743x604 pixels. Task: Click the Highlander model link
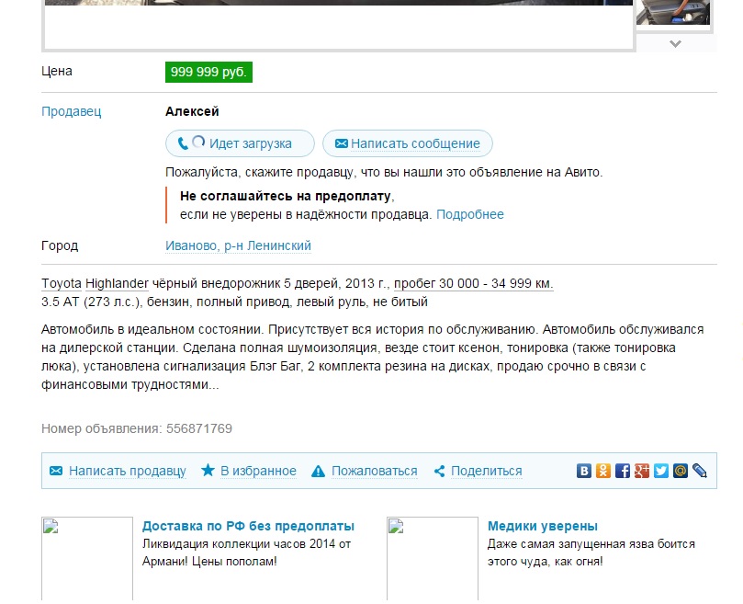(x=117, y=283)
